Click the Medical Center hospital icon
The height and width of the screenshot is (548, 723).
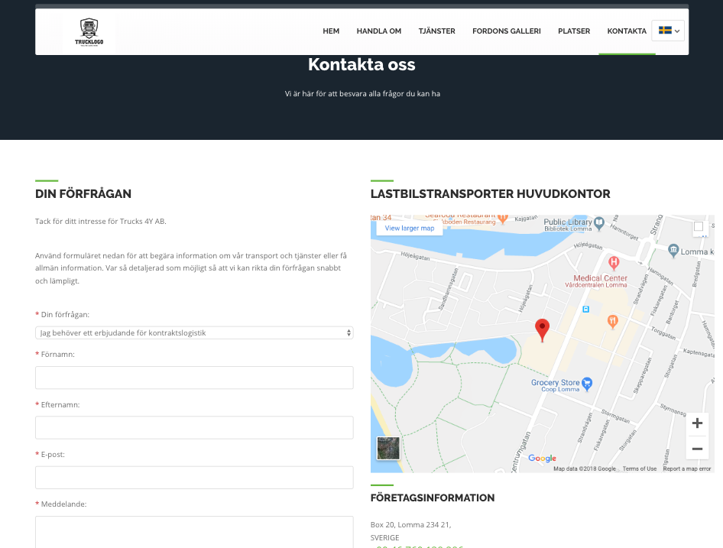tap(613, 263)
